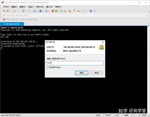Image resolution: width=150 pixels, height=117 pixels.
Task: Expand the dropdown arrow beside the globe icon
Action: (43, 11)
